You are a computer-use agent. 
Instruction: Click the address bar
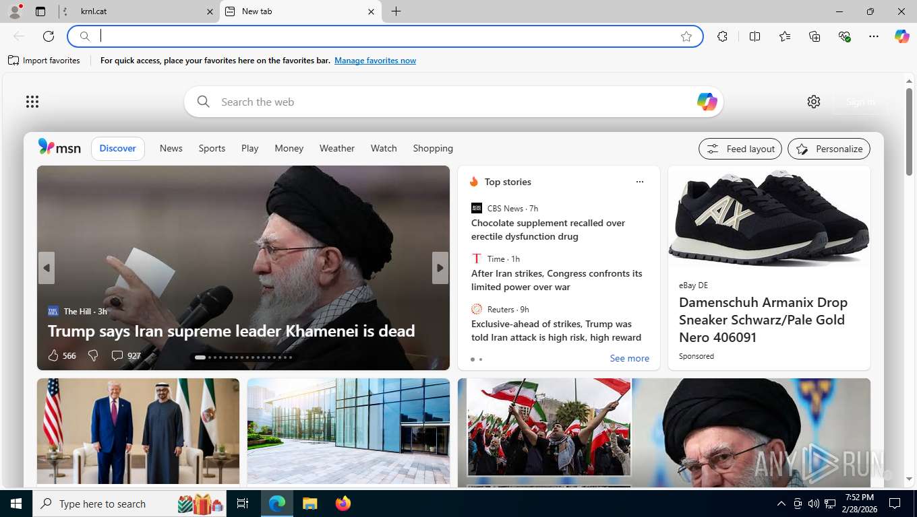tap(384, 36)
